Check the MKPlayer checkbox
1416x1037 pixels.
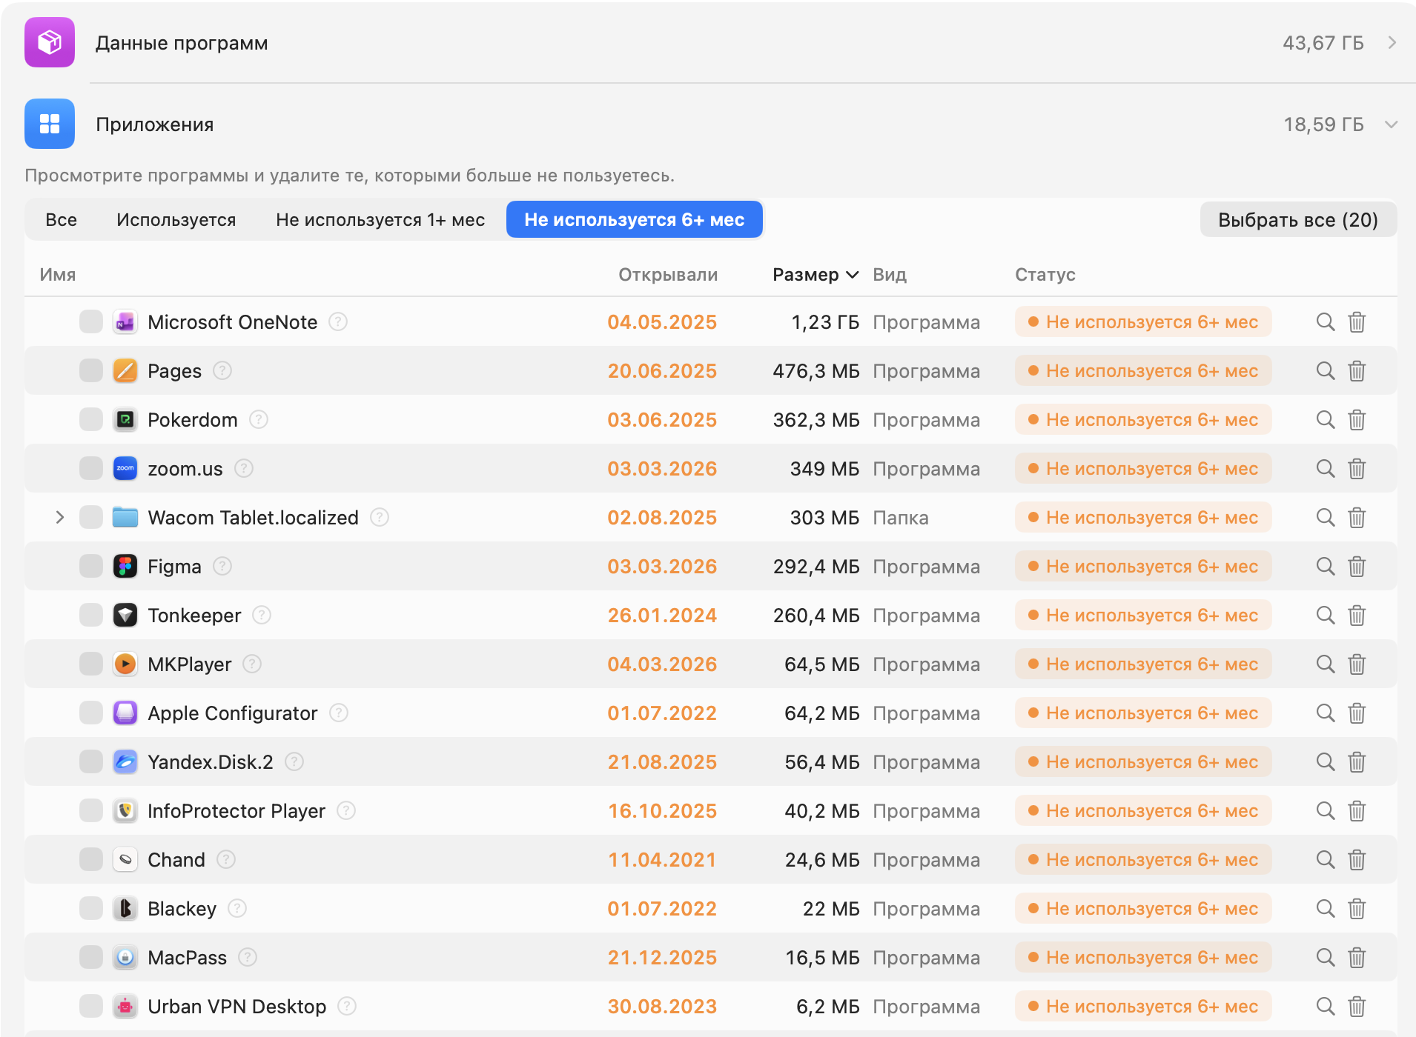click(91, 664)
